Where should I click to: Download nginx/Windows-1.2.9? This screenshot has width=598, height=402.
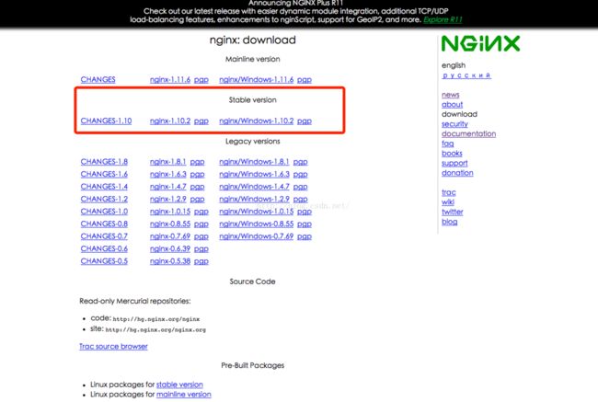(x=254, y=199)
